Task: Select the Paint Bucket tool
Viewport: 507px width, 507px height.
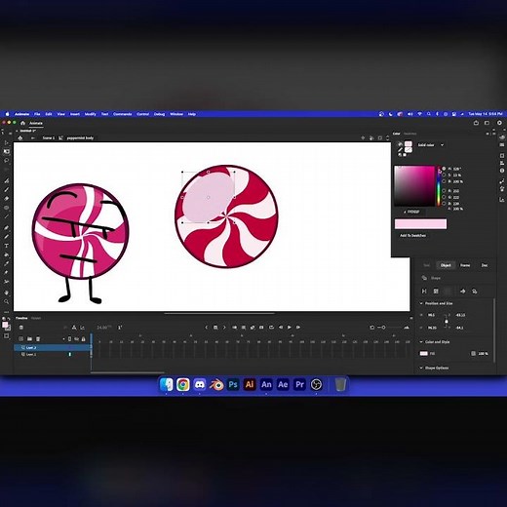Action: (x=7, y=254)
